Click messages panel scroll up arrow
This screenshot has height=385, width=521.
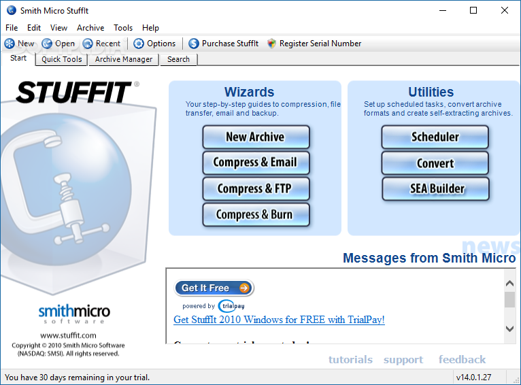[509, 284]
